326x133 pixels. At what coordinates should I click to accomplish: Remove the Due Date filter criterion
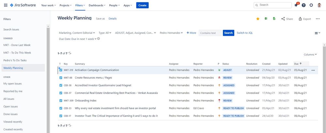99,39
